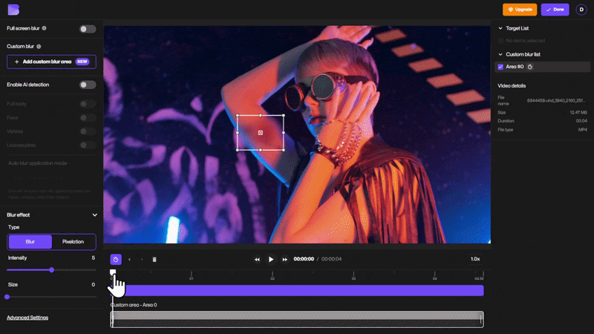The height and width of the screenshot is (334, 594).
Task: Change the 1.0x playback speed
Action: tap(475, 259)
